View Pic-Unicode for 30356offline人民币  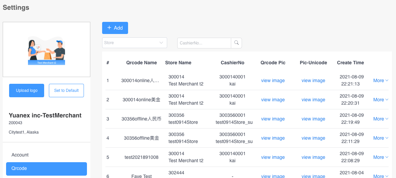(313, 119)
